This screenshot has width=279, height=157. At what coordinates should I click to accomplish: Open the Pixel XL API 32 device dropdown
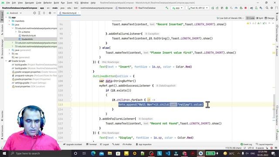click(x=197, y=8)
